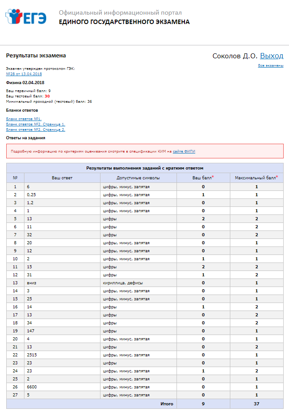Screen dimensions: 289x412
Task: Click the Максимальный балл column header
Action: (257, 178)
